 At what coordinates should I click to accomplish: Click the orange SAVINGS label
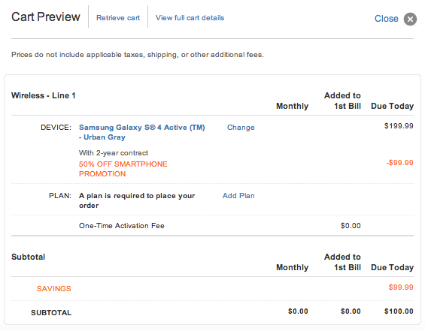pyautogui.click(x=53, y=288)
